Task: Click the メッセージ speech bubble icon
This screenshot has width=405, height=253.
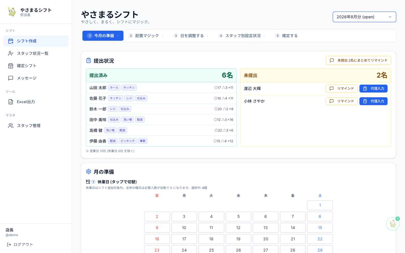Action: (x=11, y=78)
